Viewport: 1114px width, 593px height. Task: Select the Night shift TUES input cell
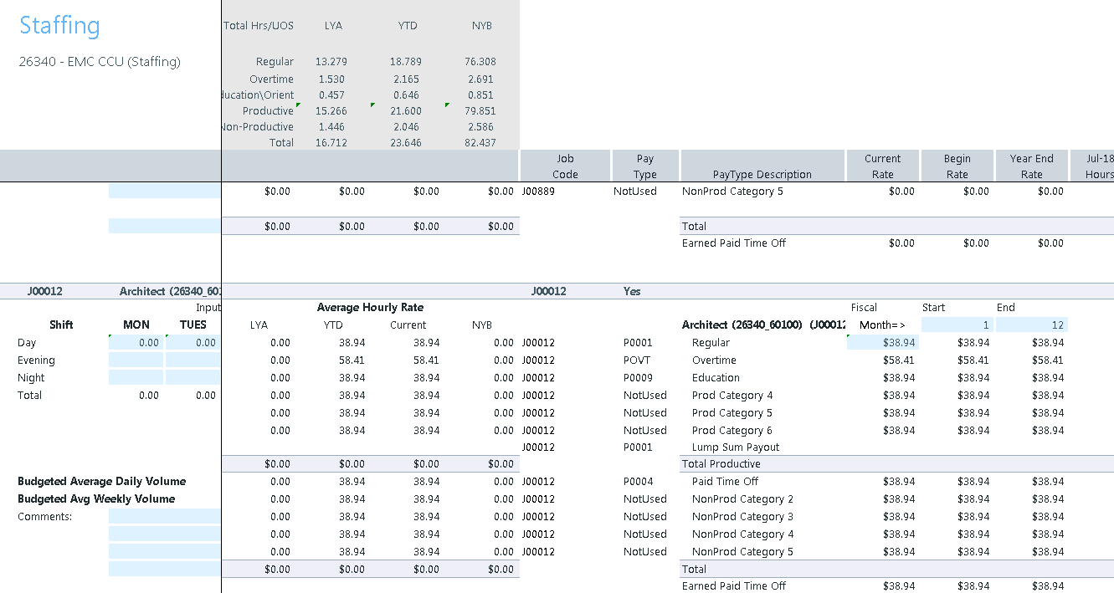pyautogui.click(x=193, y=377)
